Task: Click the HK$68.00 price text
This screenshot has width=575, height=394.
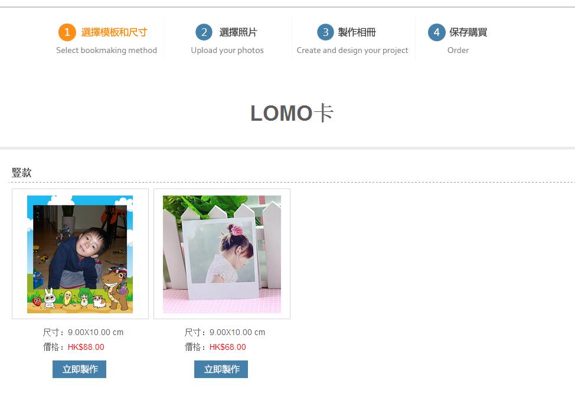Action: [x=228, y=347]
